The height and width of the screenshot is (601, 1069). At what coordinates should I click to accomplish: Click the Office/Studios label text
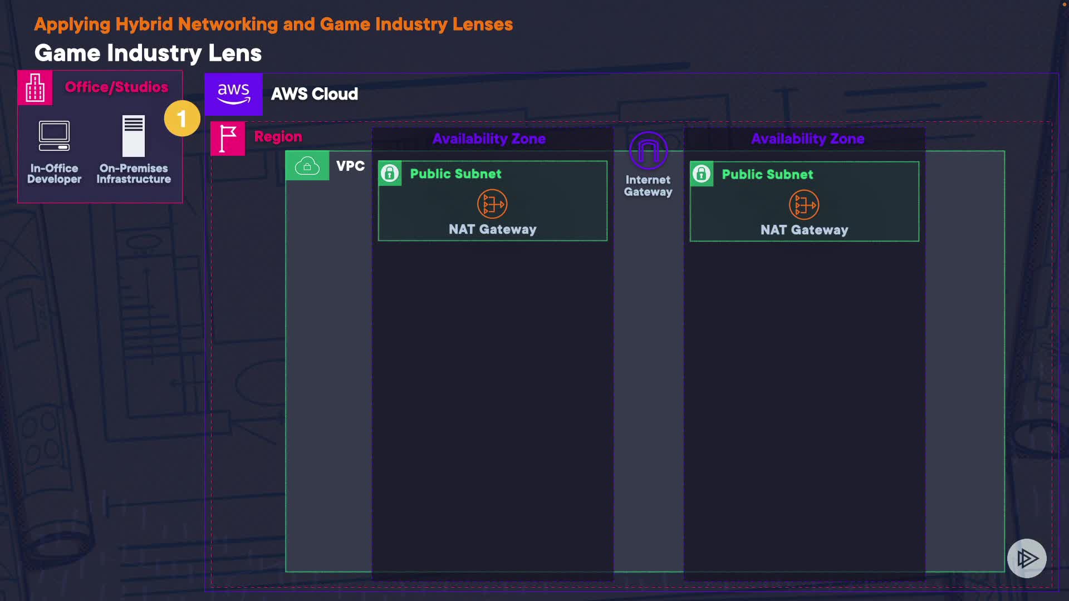click(116, 87)
